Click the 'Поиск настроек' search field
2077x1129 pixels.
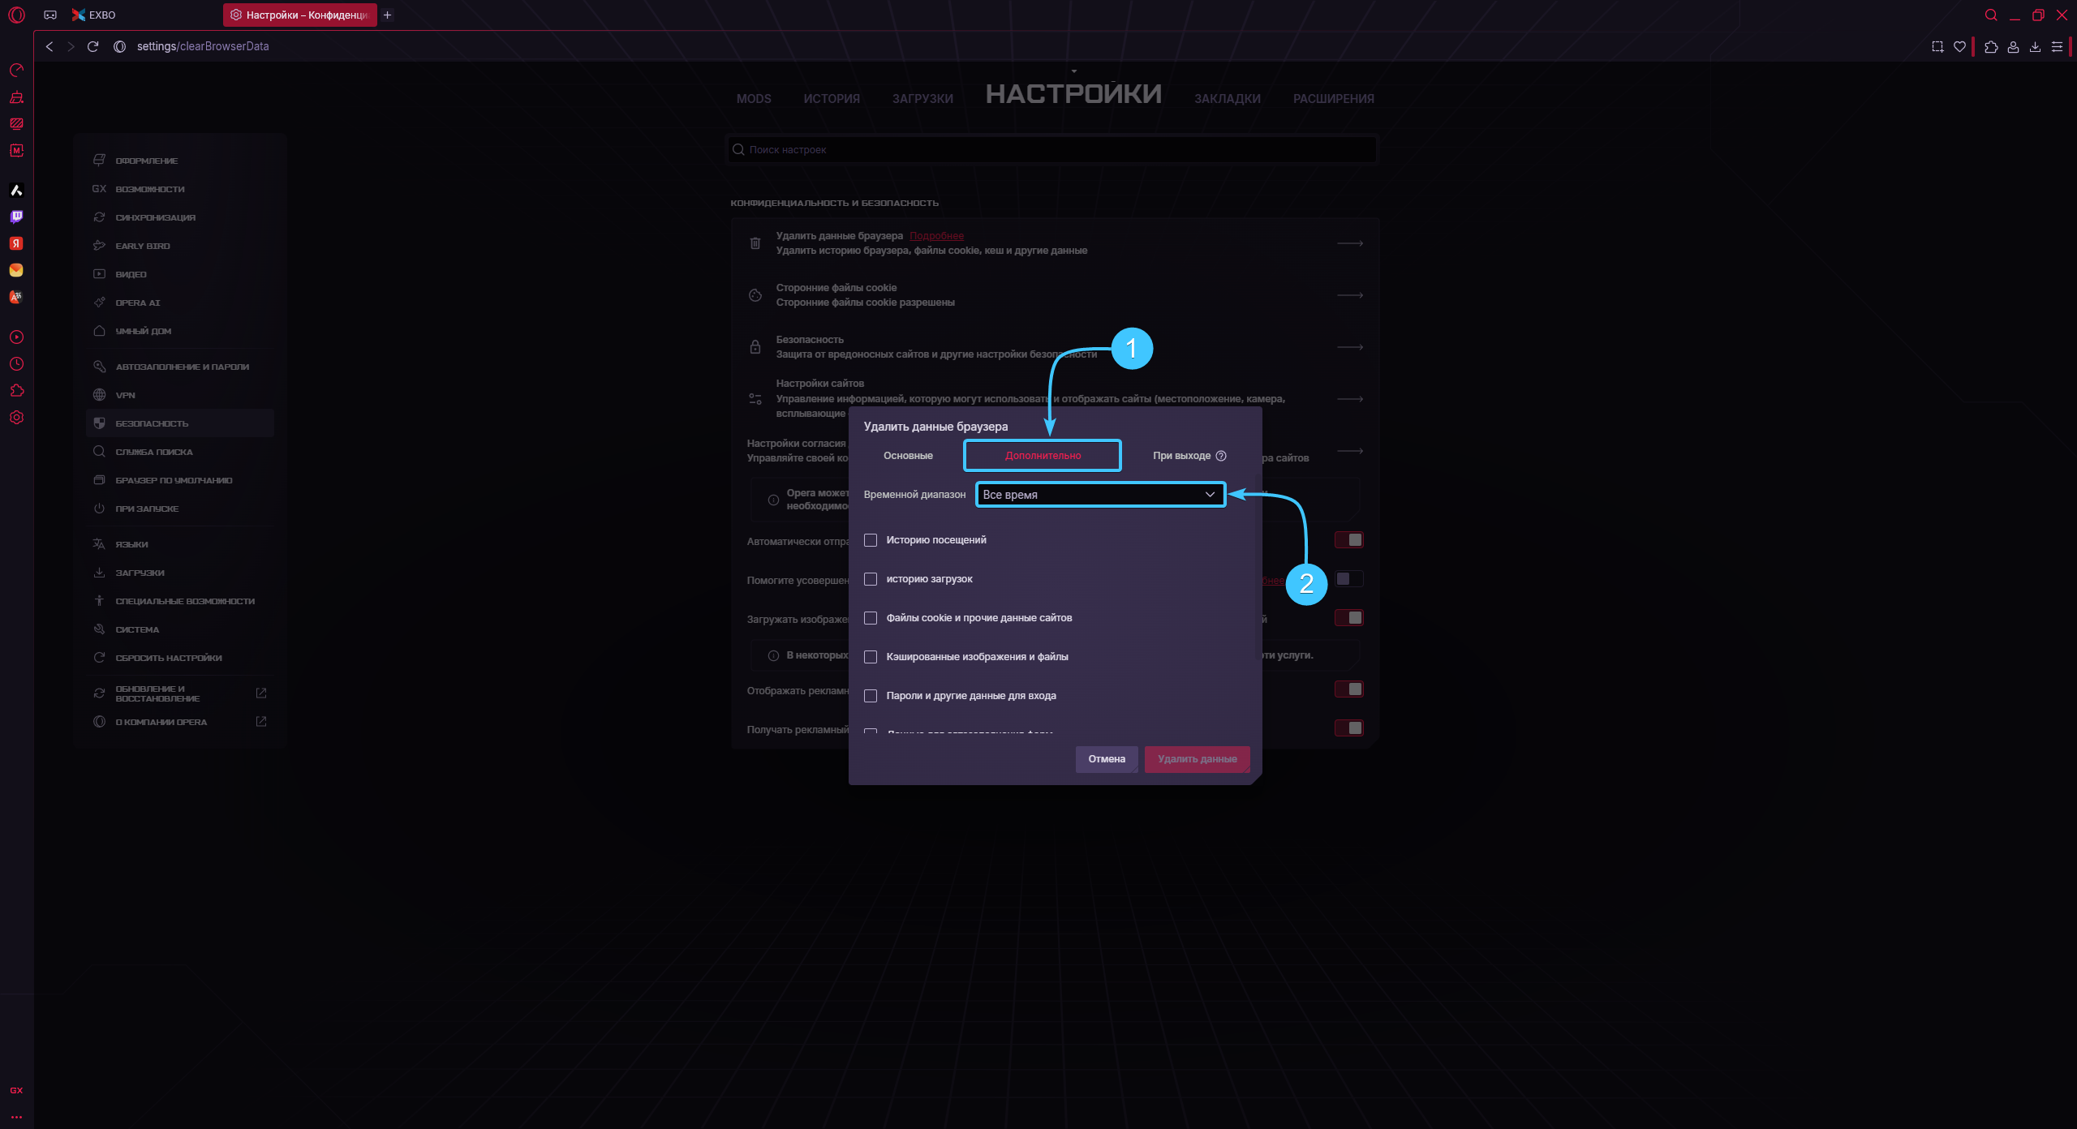click(x=1051, y=150)
